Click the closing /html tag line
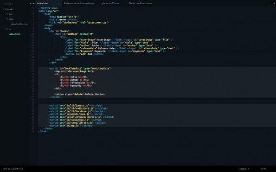 point(43,131)
